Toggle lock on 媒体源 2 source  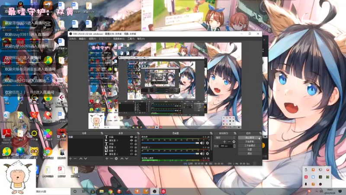pyautogui.click(x=136, y=154)
